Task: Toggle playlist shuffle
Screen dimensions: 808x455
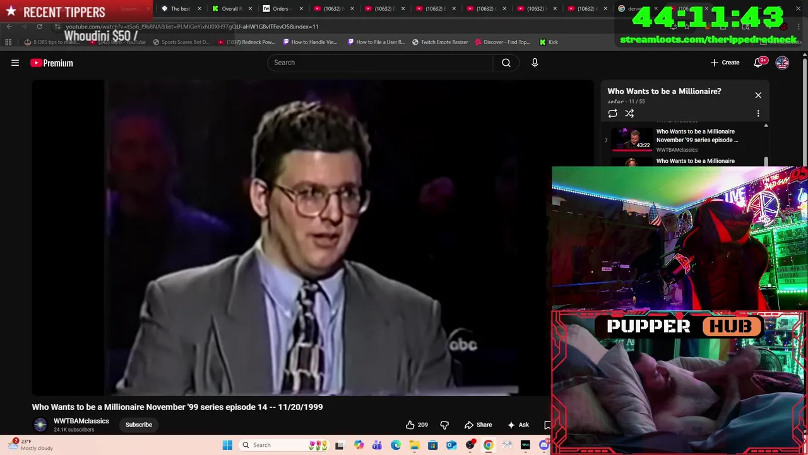Action: (629, 114)
